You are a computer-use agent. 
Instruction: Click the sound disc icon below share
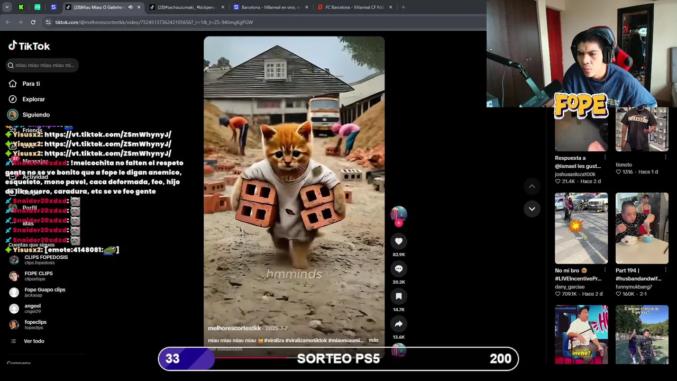pos(399,349)
